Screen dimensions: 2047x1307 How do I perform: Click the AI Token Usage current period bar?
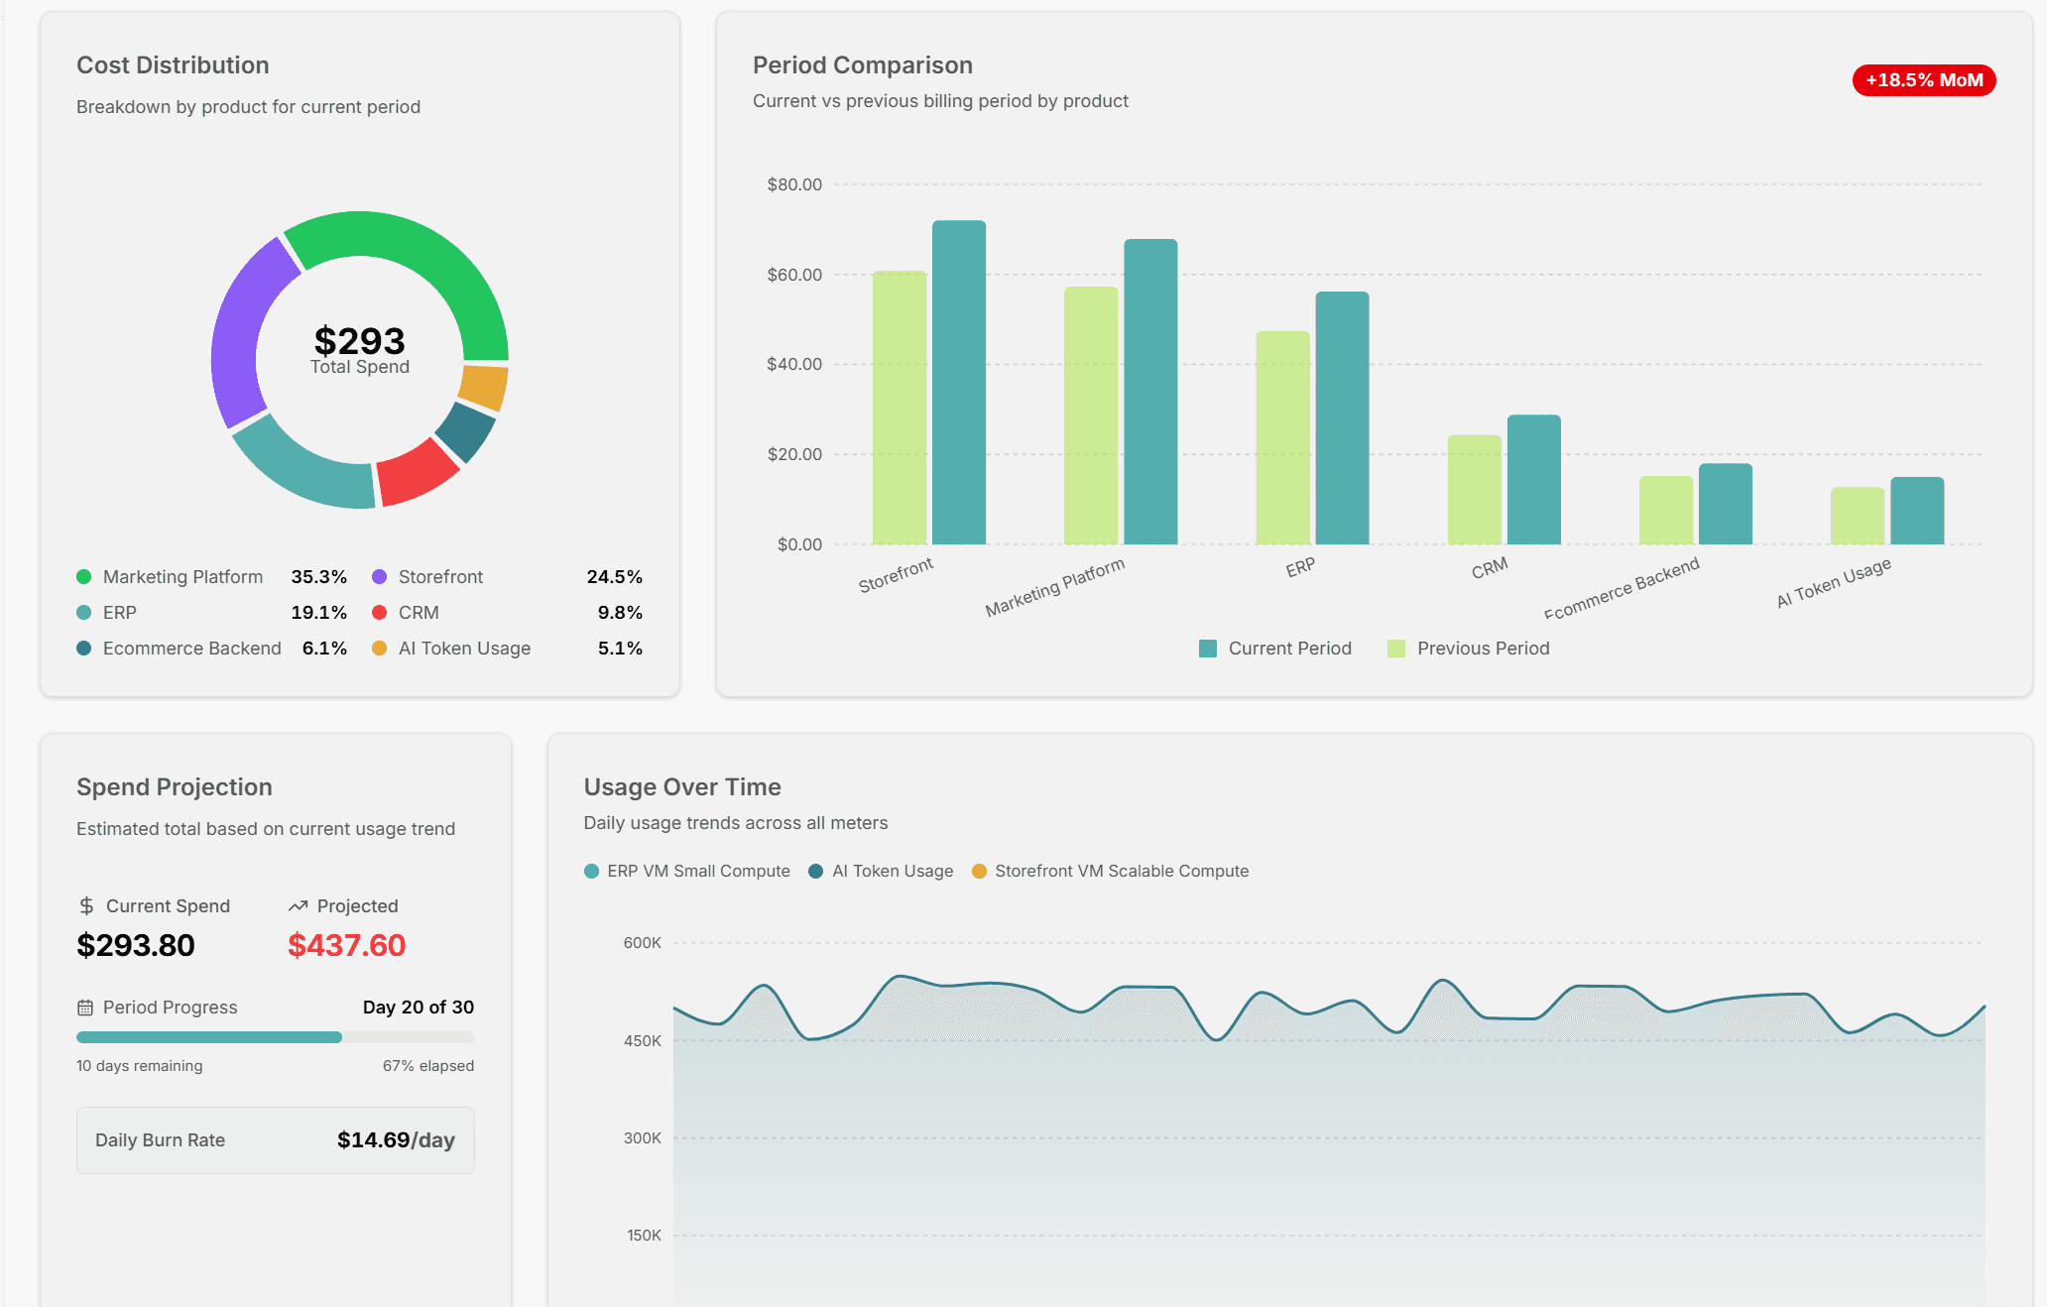pos(1917,511)
